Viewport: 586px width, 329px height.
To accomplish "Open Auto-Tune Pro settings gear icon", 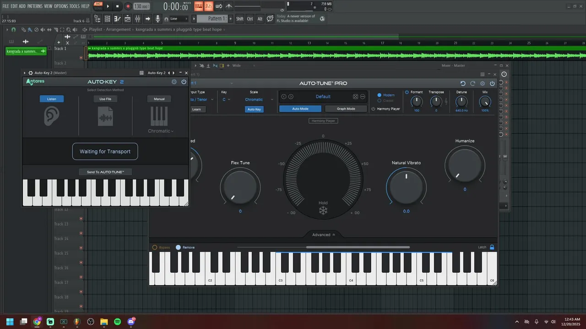I will (483, 84).
